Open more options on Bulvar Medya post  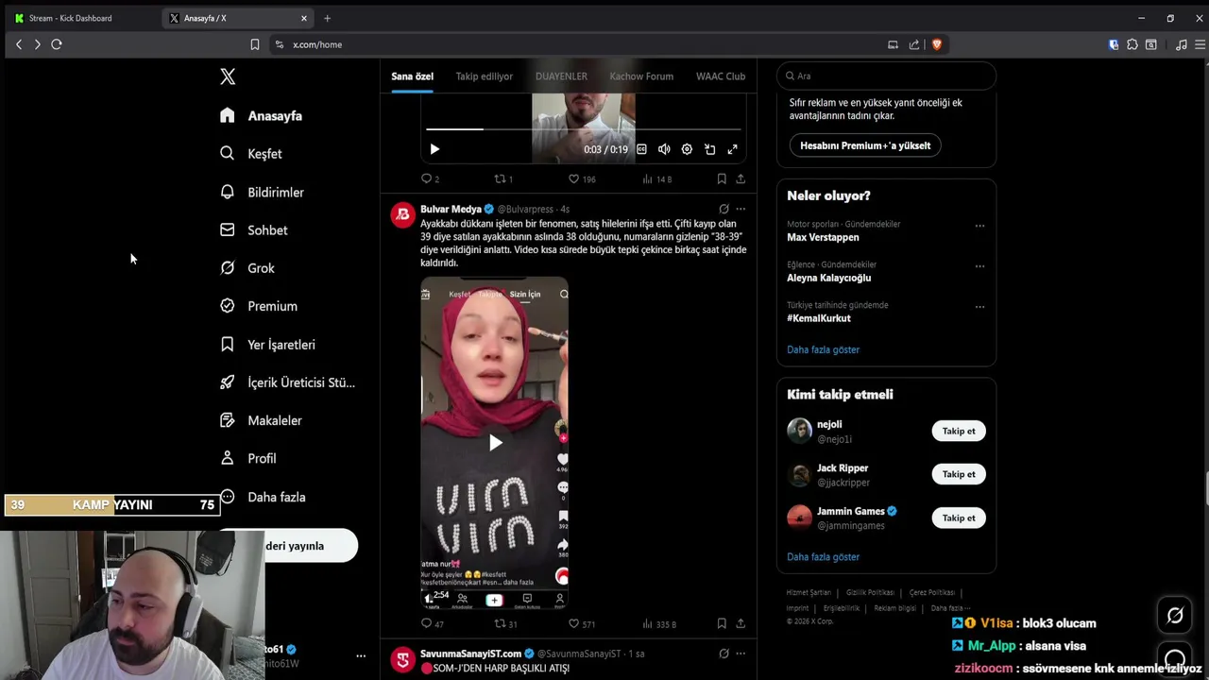(x=741, y=209)
